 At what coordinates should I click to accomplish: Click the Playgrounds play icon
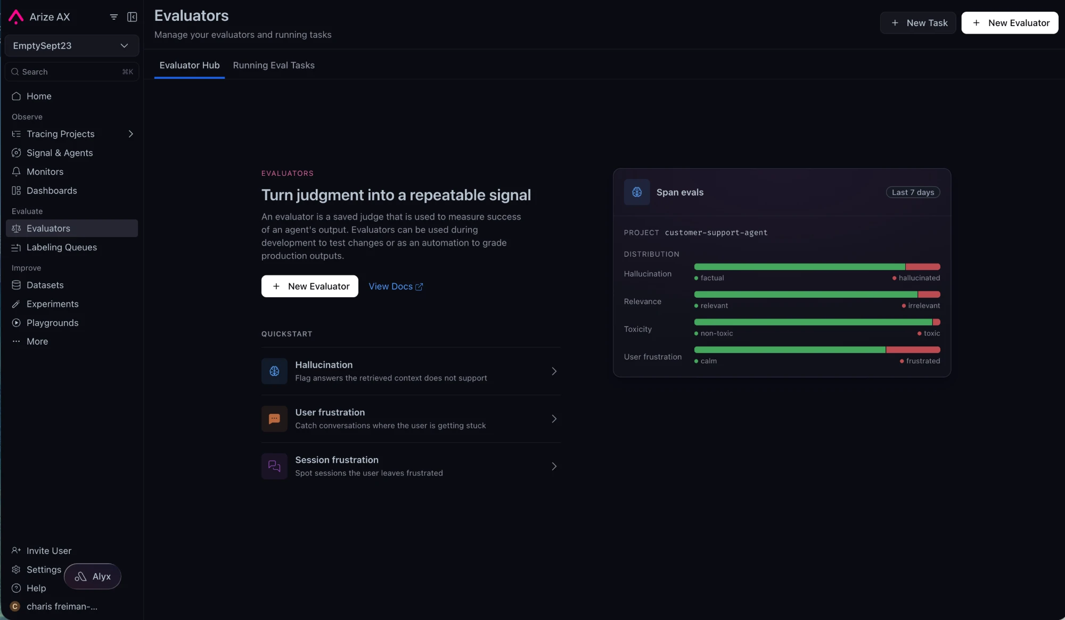pos(17,323)
